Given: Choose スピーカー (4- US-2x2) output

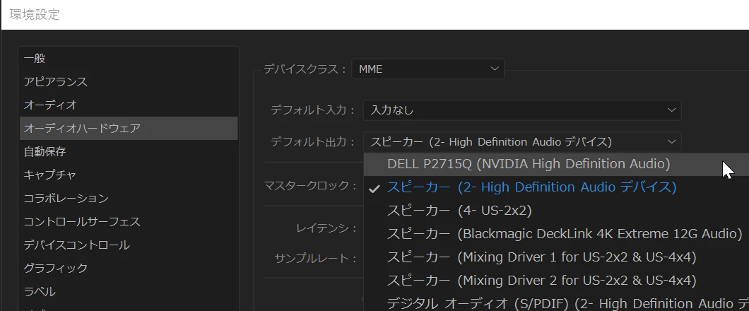Looking at the screenshot, I should 556,211.
